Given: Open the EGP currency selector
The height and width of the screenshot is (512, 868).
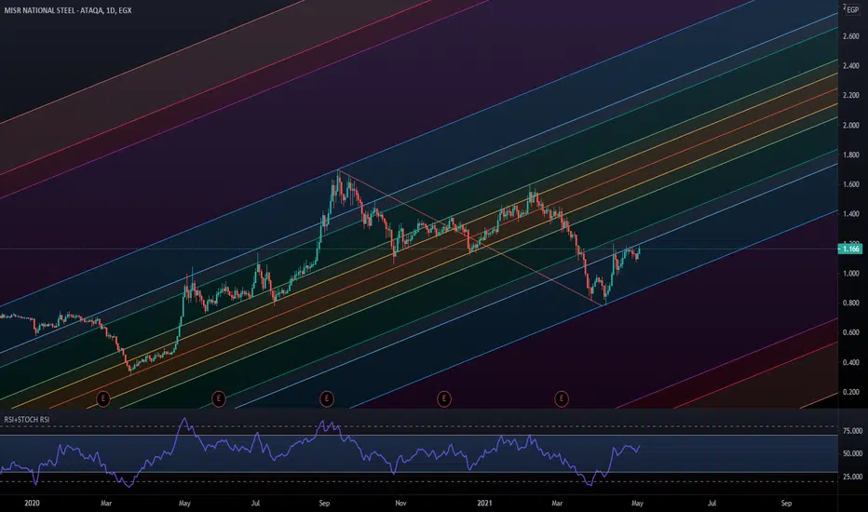Looking at the screenshot, I should coord(852,10).
